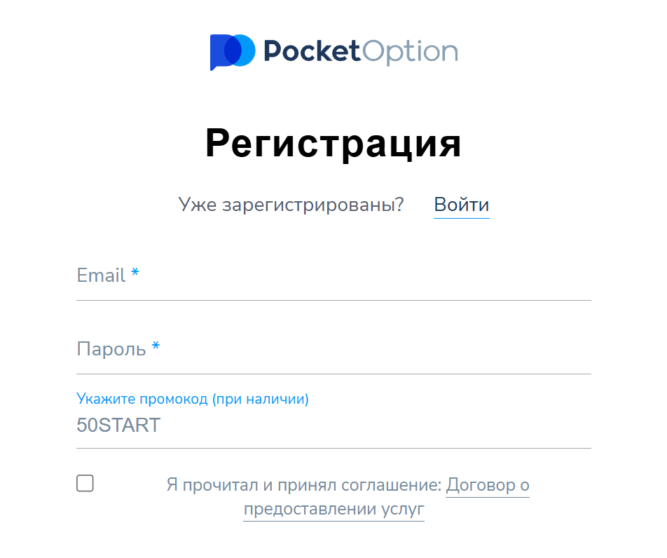Click the "Пароль" field label text
667x558 pixels.
pyautogui.click(x=111, y=349)
